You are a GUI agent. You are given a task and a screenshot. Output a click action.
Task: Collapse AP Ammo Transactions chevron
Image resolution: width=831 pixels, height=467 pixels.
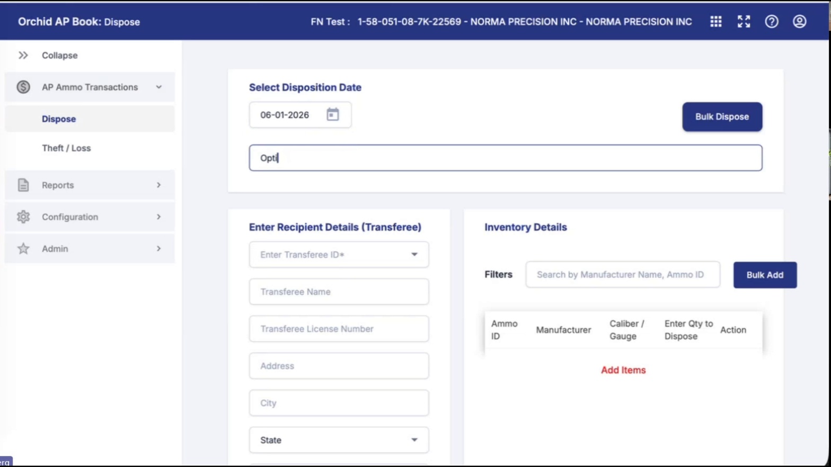(x=158, y=87)
